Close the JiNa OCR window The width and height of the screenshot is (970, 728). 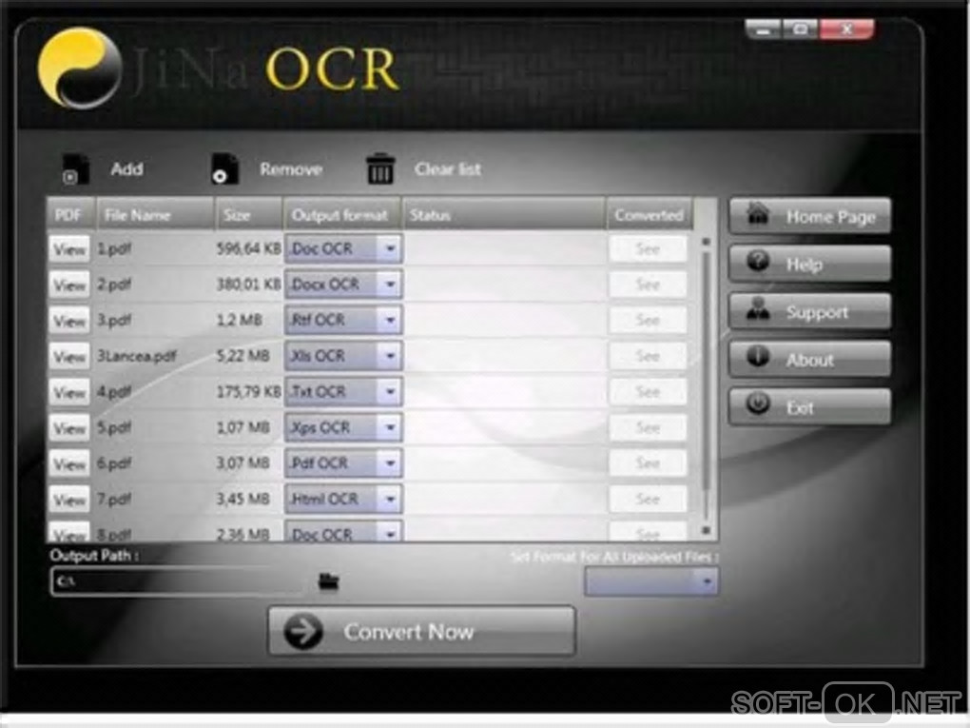tap(847, 30)
